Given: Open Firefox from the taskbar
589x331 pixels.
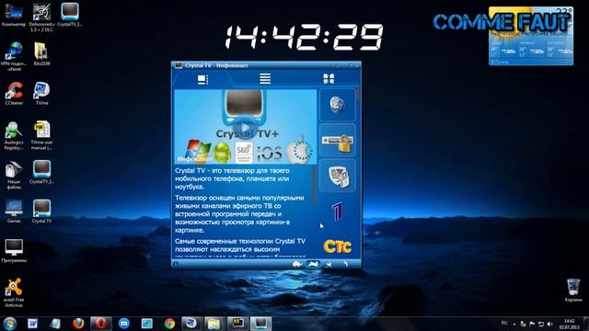Looking at the screenshot, I should [x=78, y=324].
